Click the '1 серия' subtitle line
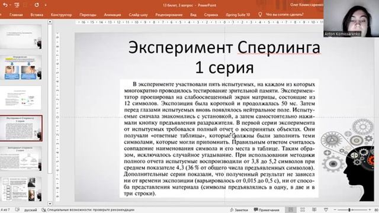This screenshot has width=379, height=213. click(224, 67)
